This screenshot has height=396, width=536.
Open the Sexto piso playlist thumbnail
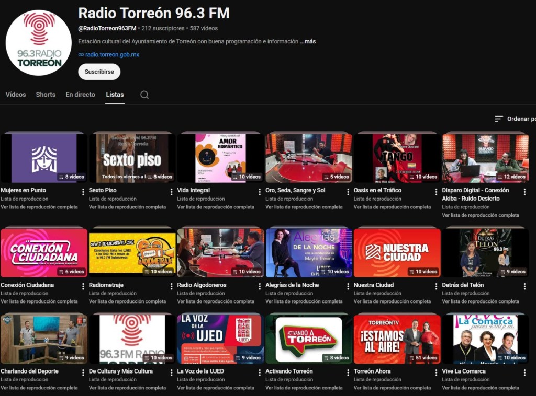tap(132, 158)
